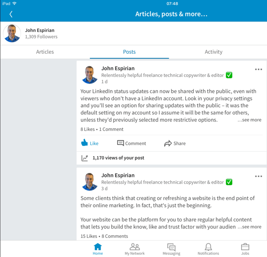The width and height of the screenshot is (267, 257).
Task: Open the three-dot menu on the 3 d post
Action: click(x=258, y=176)
